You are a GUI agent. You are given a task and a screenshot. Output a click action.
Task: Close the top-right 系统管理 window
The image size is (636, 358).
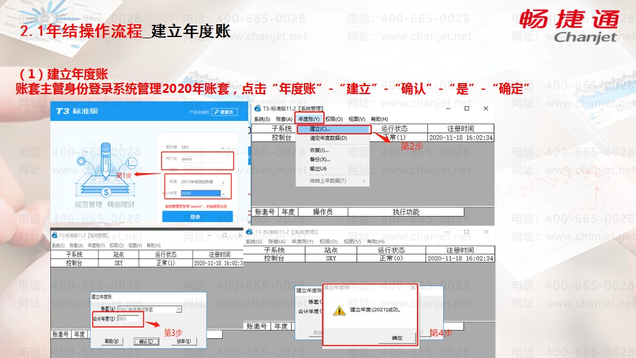pos(485,109)
